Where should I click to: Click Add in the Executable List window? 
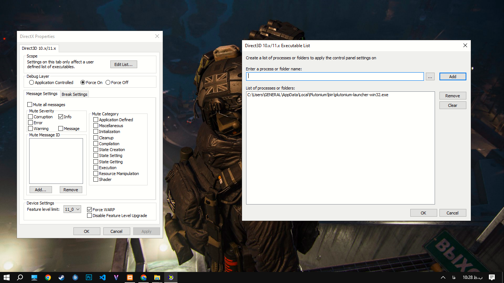[453, 77]
